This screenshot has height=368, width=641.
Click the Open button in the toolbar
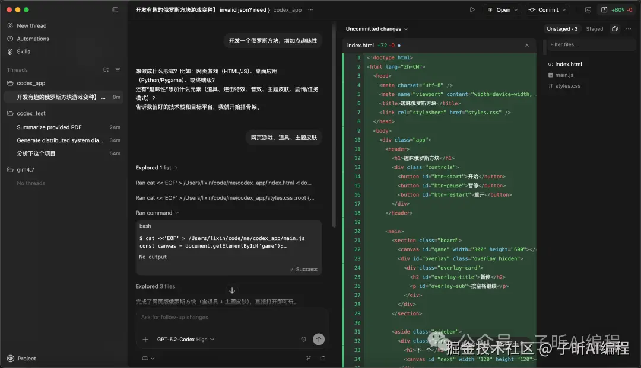(502, 9)
